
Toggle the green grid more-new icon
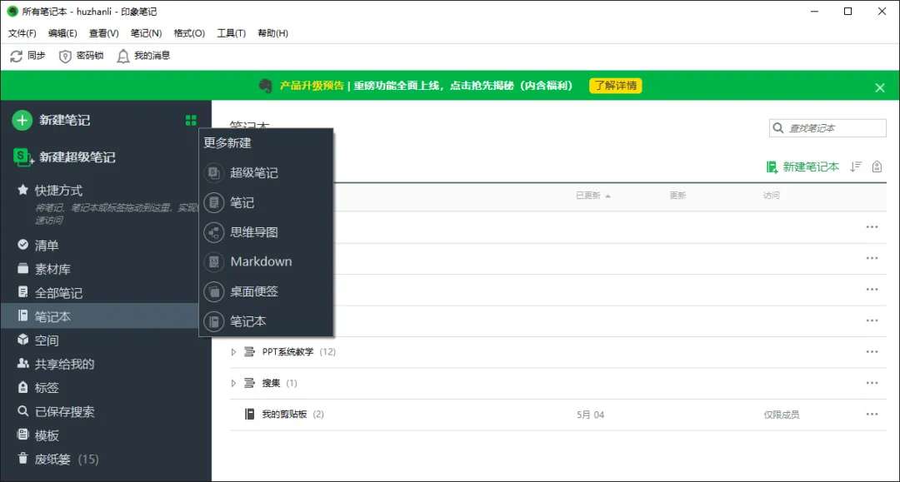(x=191, y=121)
